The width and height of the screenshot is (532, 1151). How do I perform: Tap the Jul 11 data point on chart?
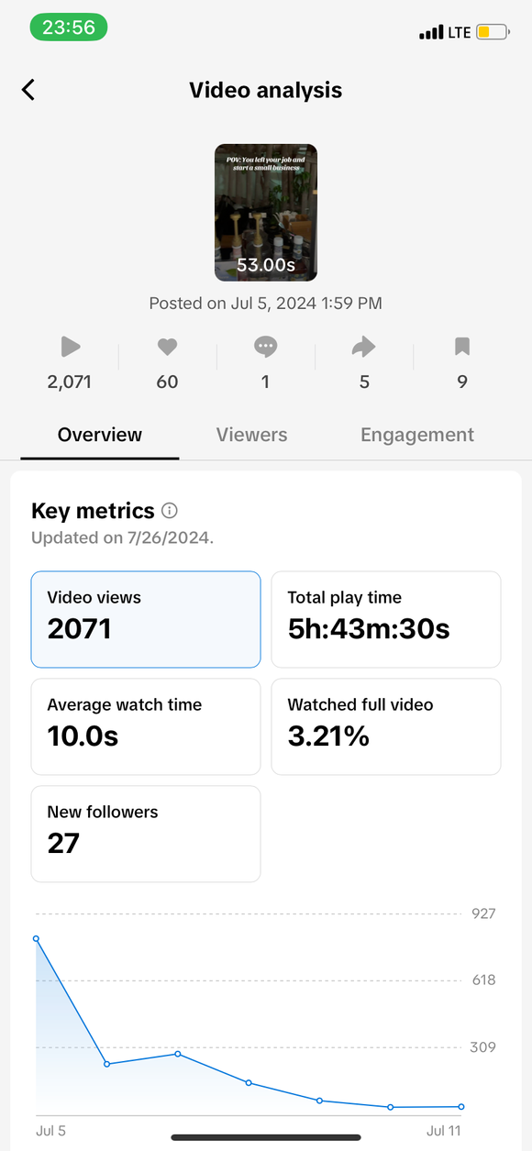tap(461, 1106)
